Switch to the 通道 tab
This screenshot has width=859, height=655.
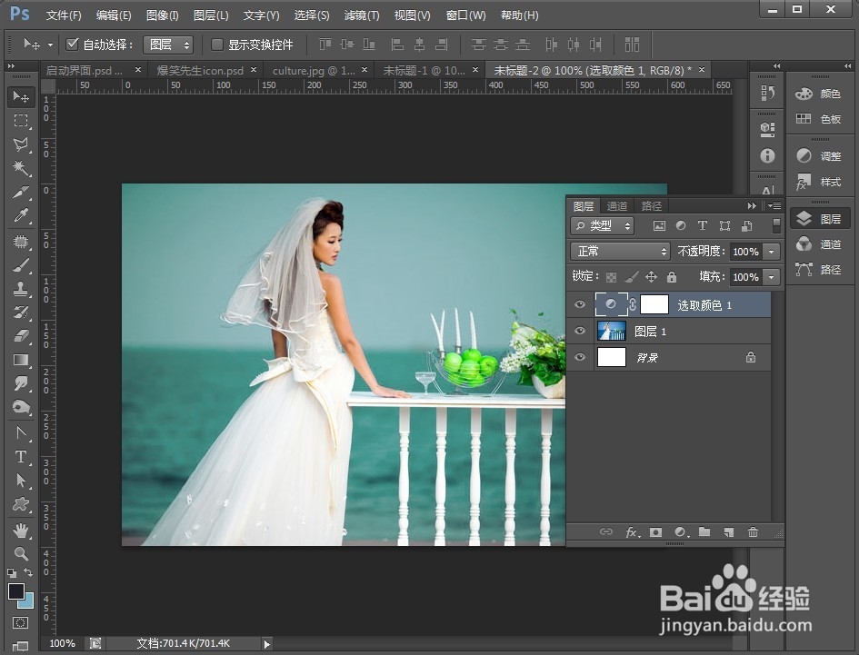click(x=617, y=206)
